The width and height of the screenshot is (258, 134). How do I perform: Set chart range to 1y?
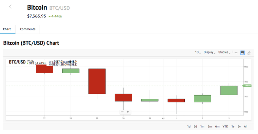[233, 126]
